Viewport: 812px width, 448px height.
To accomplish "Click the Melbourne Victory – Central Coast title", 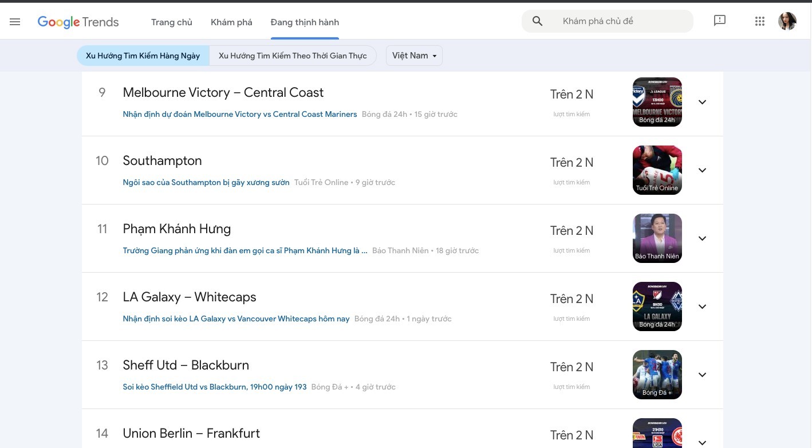I will click(x=223, y=93).
